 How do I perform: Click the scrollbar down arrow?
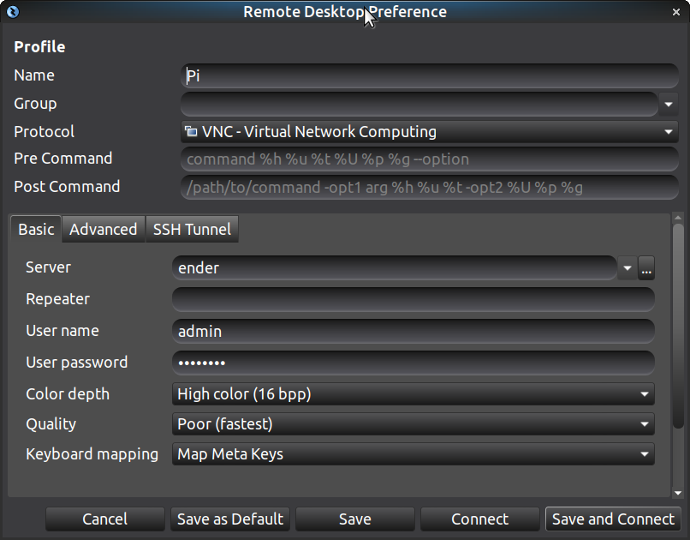tap(678, 492)
